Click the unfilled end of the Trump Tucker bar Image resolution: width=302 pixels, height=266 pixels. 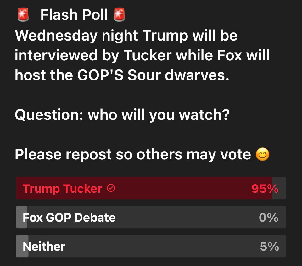click(x=279, y=188)
